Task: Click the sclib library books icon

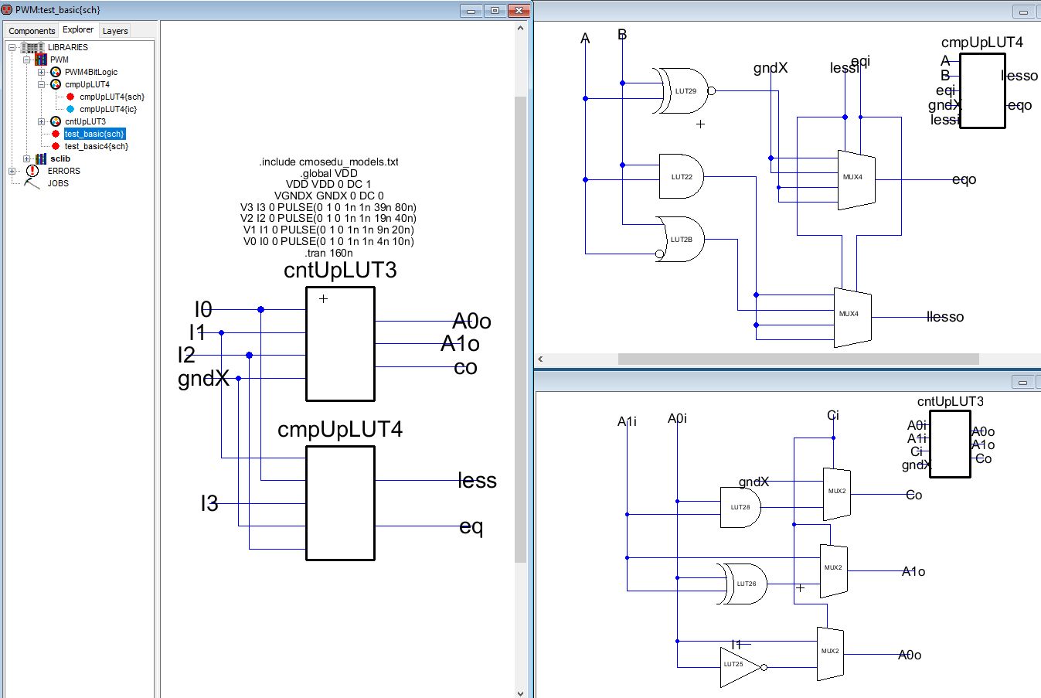Action: coord(41,158)
